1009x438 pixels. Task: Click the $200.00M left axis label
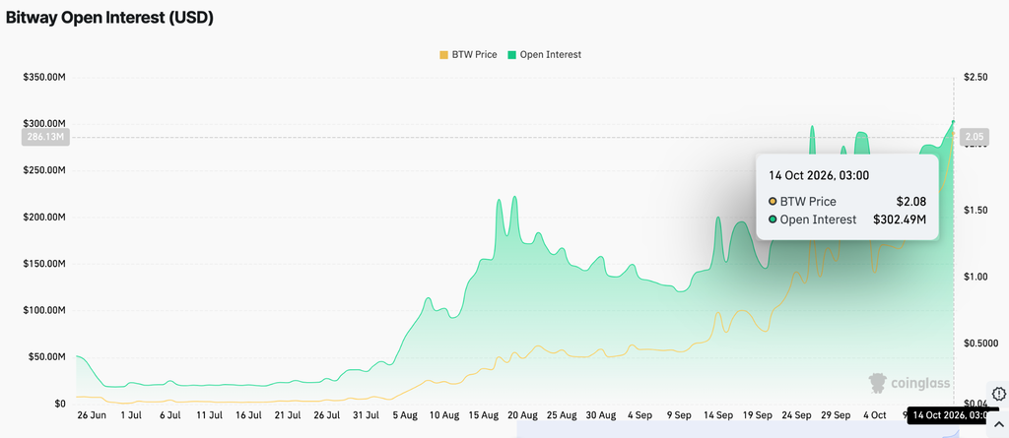tap(44, 217)
